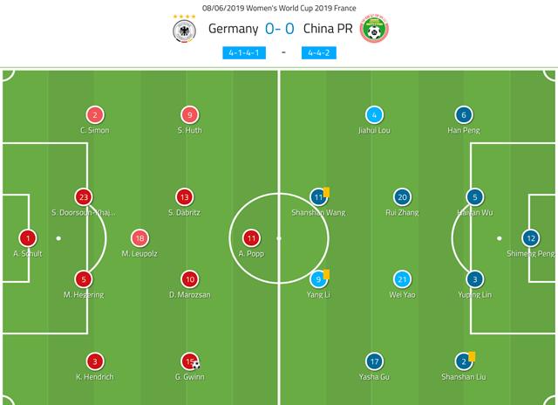Click the China PR team crest
The height and width of the screenshot is (405, 558).
point(374,31)
